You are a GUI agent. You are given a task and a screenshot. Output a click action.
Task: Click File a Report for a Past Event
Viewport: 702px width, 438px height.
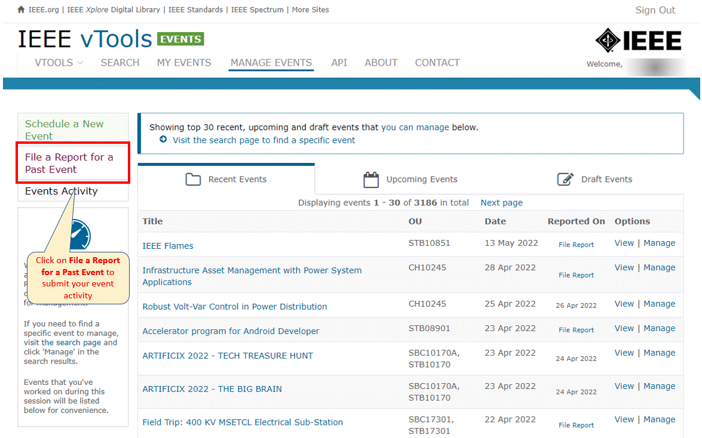tap(69, 164)
